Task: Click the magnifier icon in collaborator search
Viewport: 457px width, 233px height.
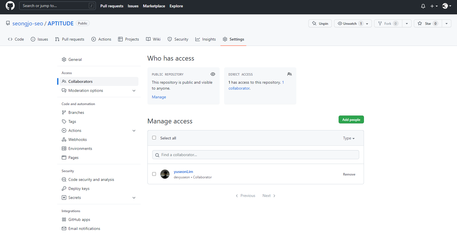Action: (157, 155)
